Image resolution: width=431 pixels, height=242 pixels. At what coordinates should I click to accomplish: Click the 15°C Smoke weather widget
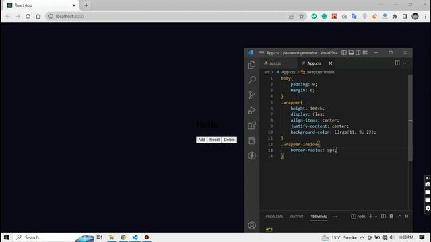339,237
